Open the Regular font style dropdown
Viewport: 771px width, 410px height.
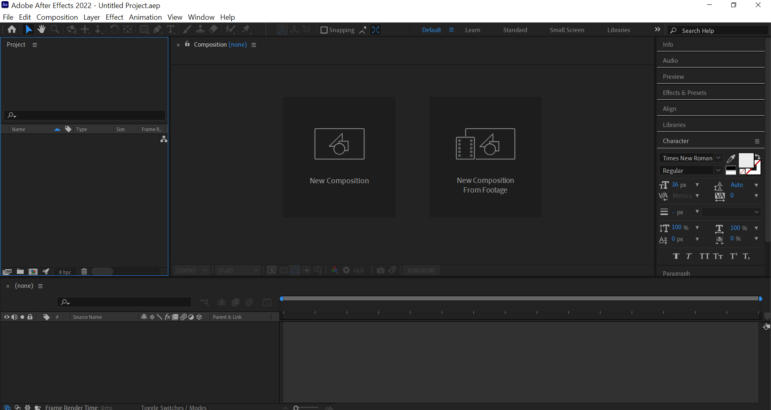(x=690, y=171)
